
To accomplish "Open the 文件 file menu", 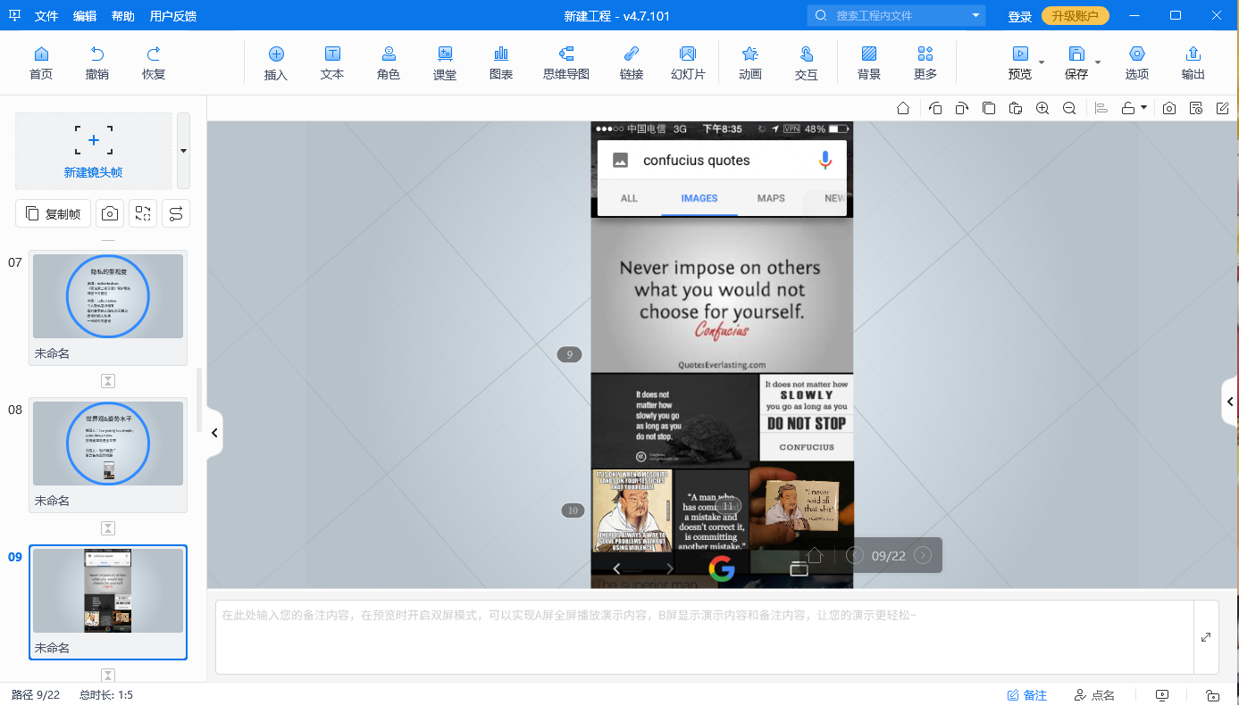I will (x=46, y=16).
